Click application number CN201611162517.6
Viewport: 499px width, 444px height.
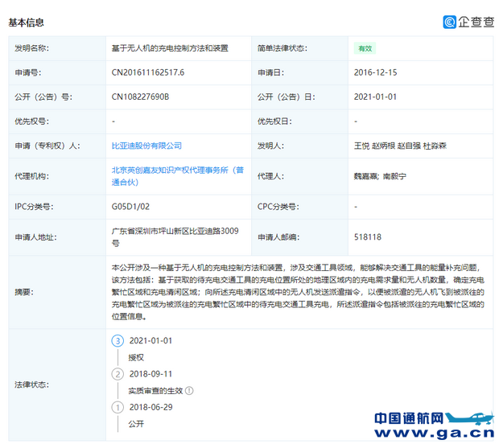coord(148,72)
